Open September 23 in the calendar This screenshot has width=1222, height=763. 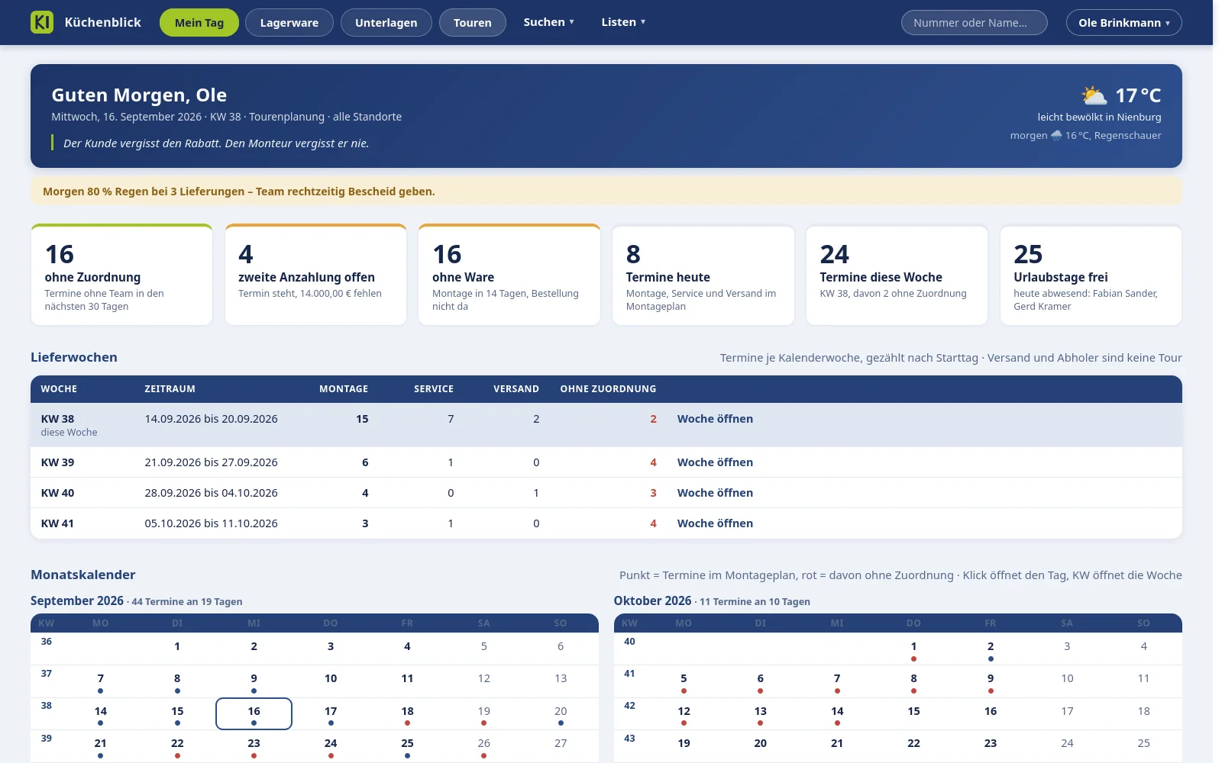click(x=254, y=745)
